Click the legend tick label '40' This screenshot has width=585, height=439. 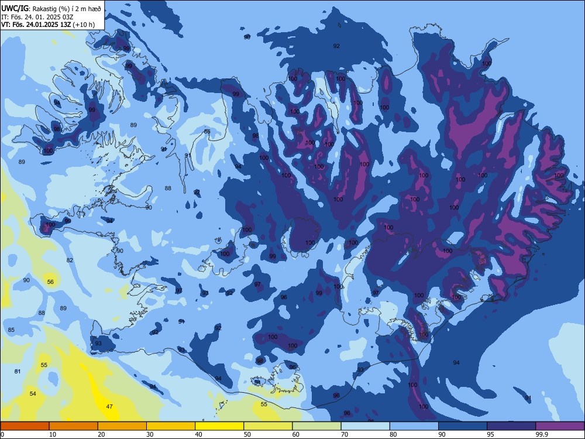click(199, 434)
